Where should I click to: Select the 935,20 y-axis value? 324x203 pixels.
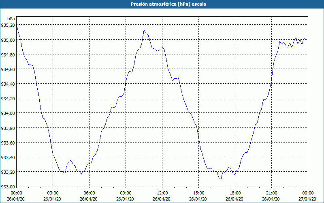(x=8, y=25)
